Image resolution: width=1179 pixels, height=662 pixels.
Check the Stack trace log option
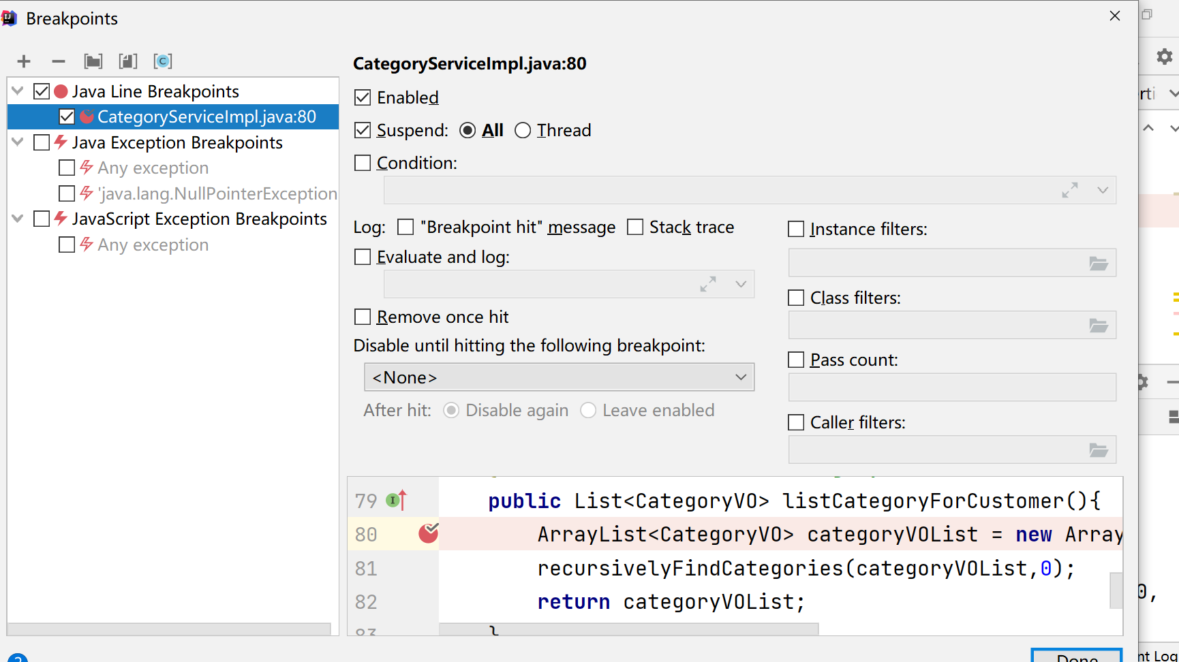coord(635,227)
